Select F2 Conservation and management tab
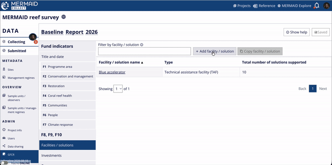Image resolution: width=332 pixels, height=165 pixels. (x=68, y=76)
